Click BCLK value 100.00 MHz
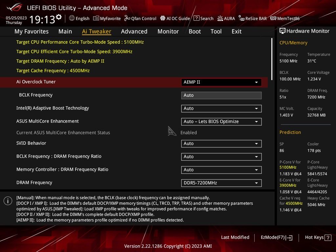336x252 pixels. [290, 79]
